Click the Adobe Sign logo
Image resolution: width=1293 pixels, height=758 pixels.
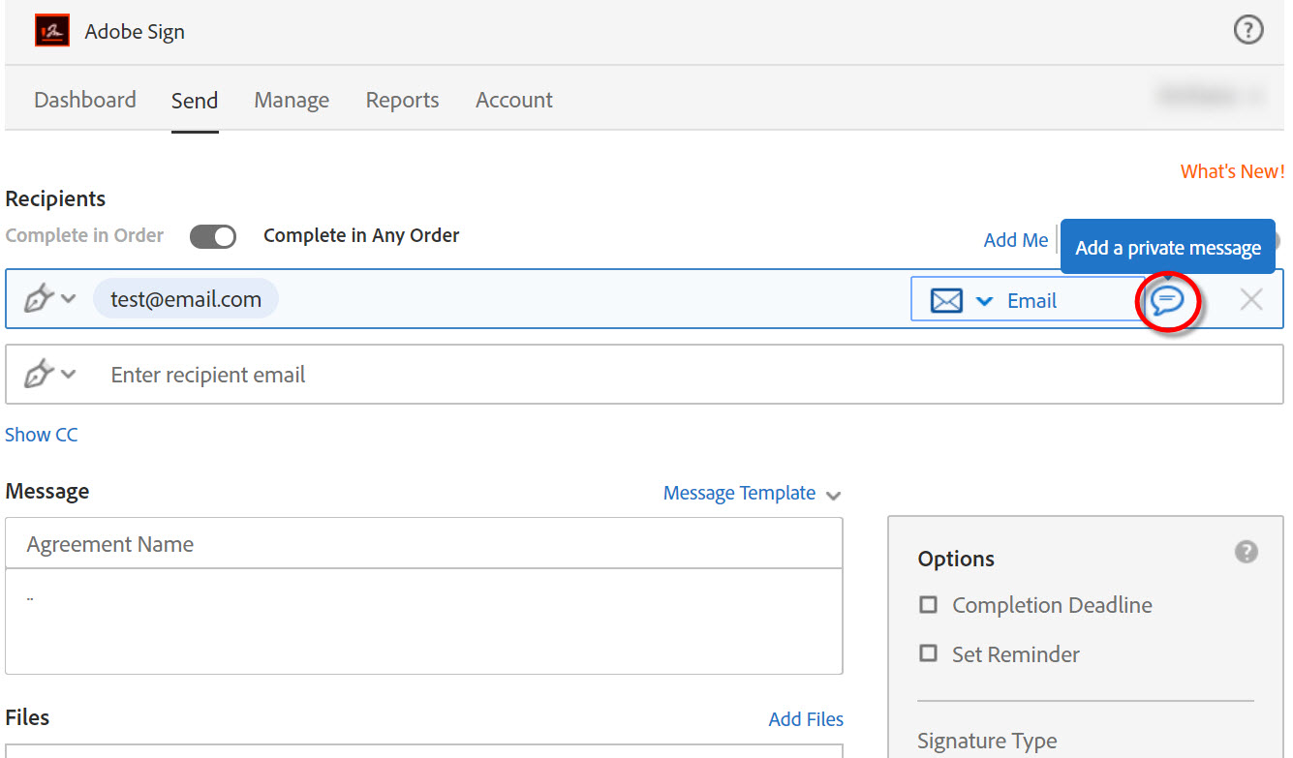[x=51, y=30]
